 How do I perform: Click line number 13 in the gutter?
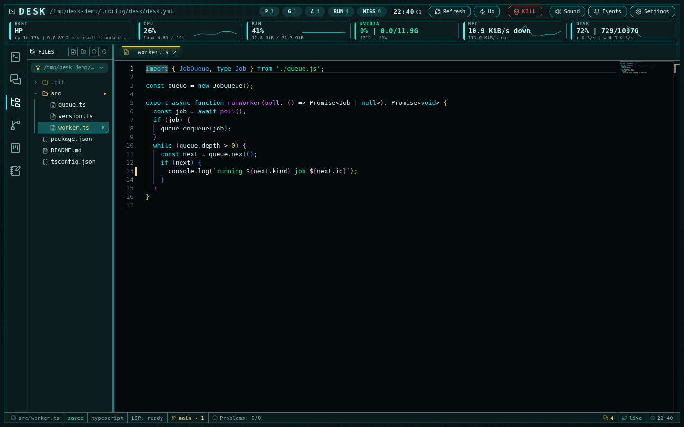[x=130, y=171]
